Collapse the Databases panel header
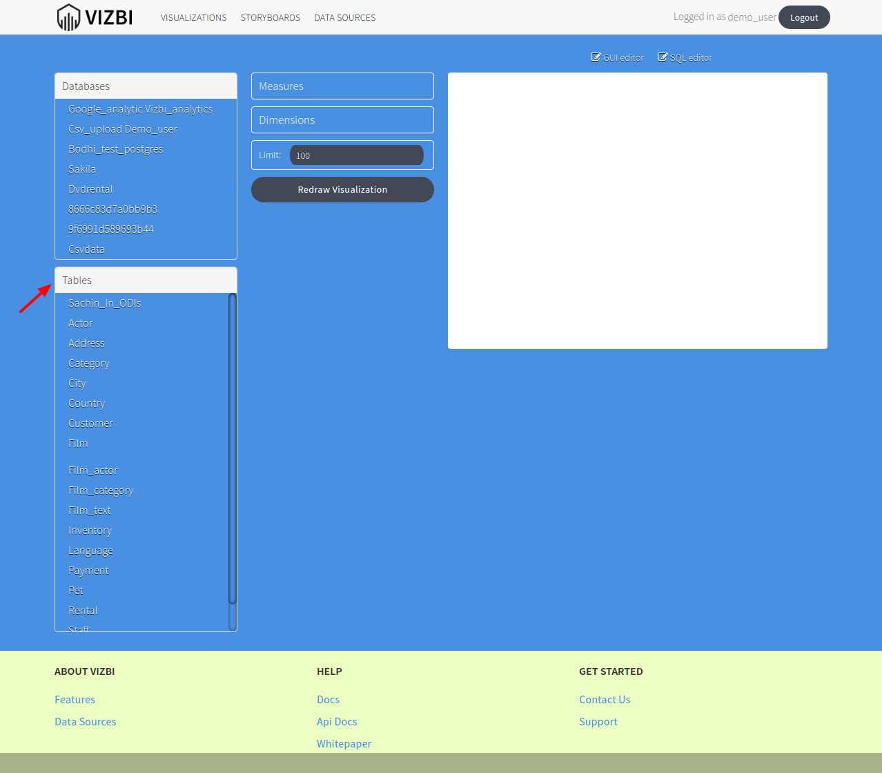Viewport: 882px width, 773px height. tap(86, 86)
